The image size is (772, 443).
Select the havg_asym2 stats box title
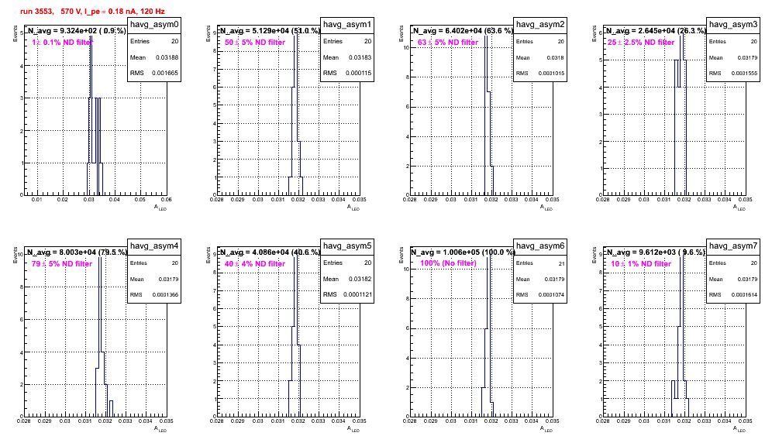coord(540,24)
